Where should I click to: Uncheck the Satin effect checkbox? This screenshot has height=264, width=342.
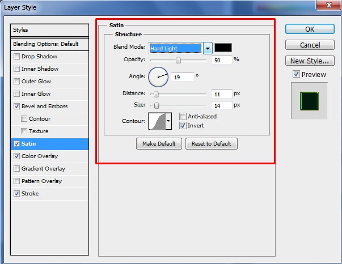pyautogui.click(x=16, y=143)
